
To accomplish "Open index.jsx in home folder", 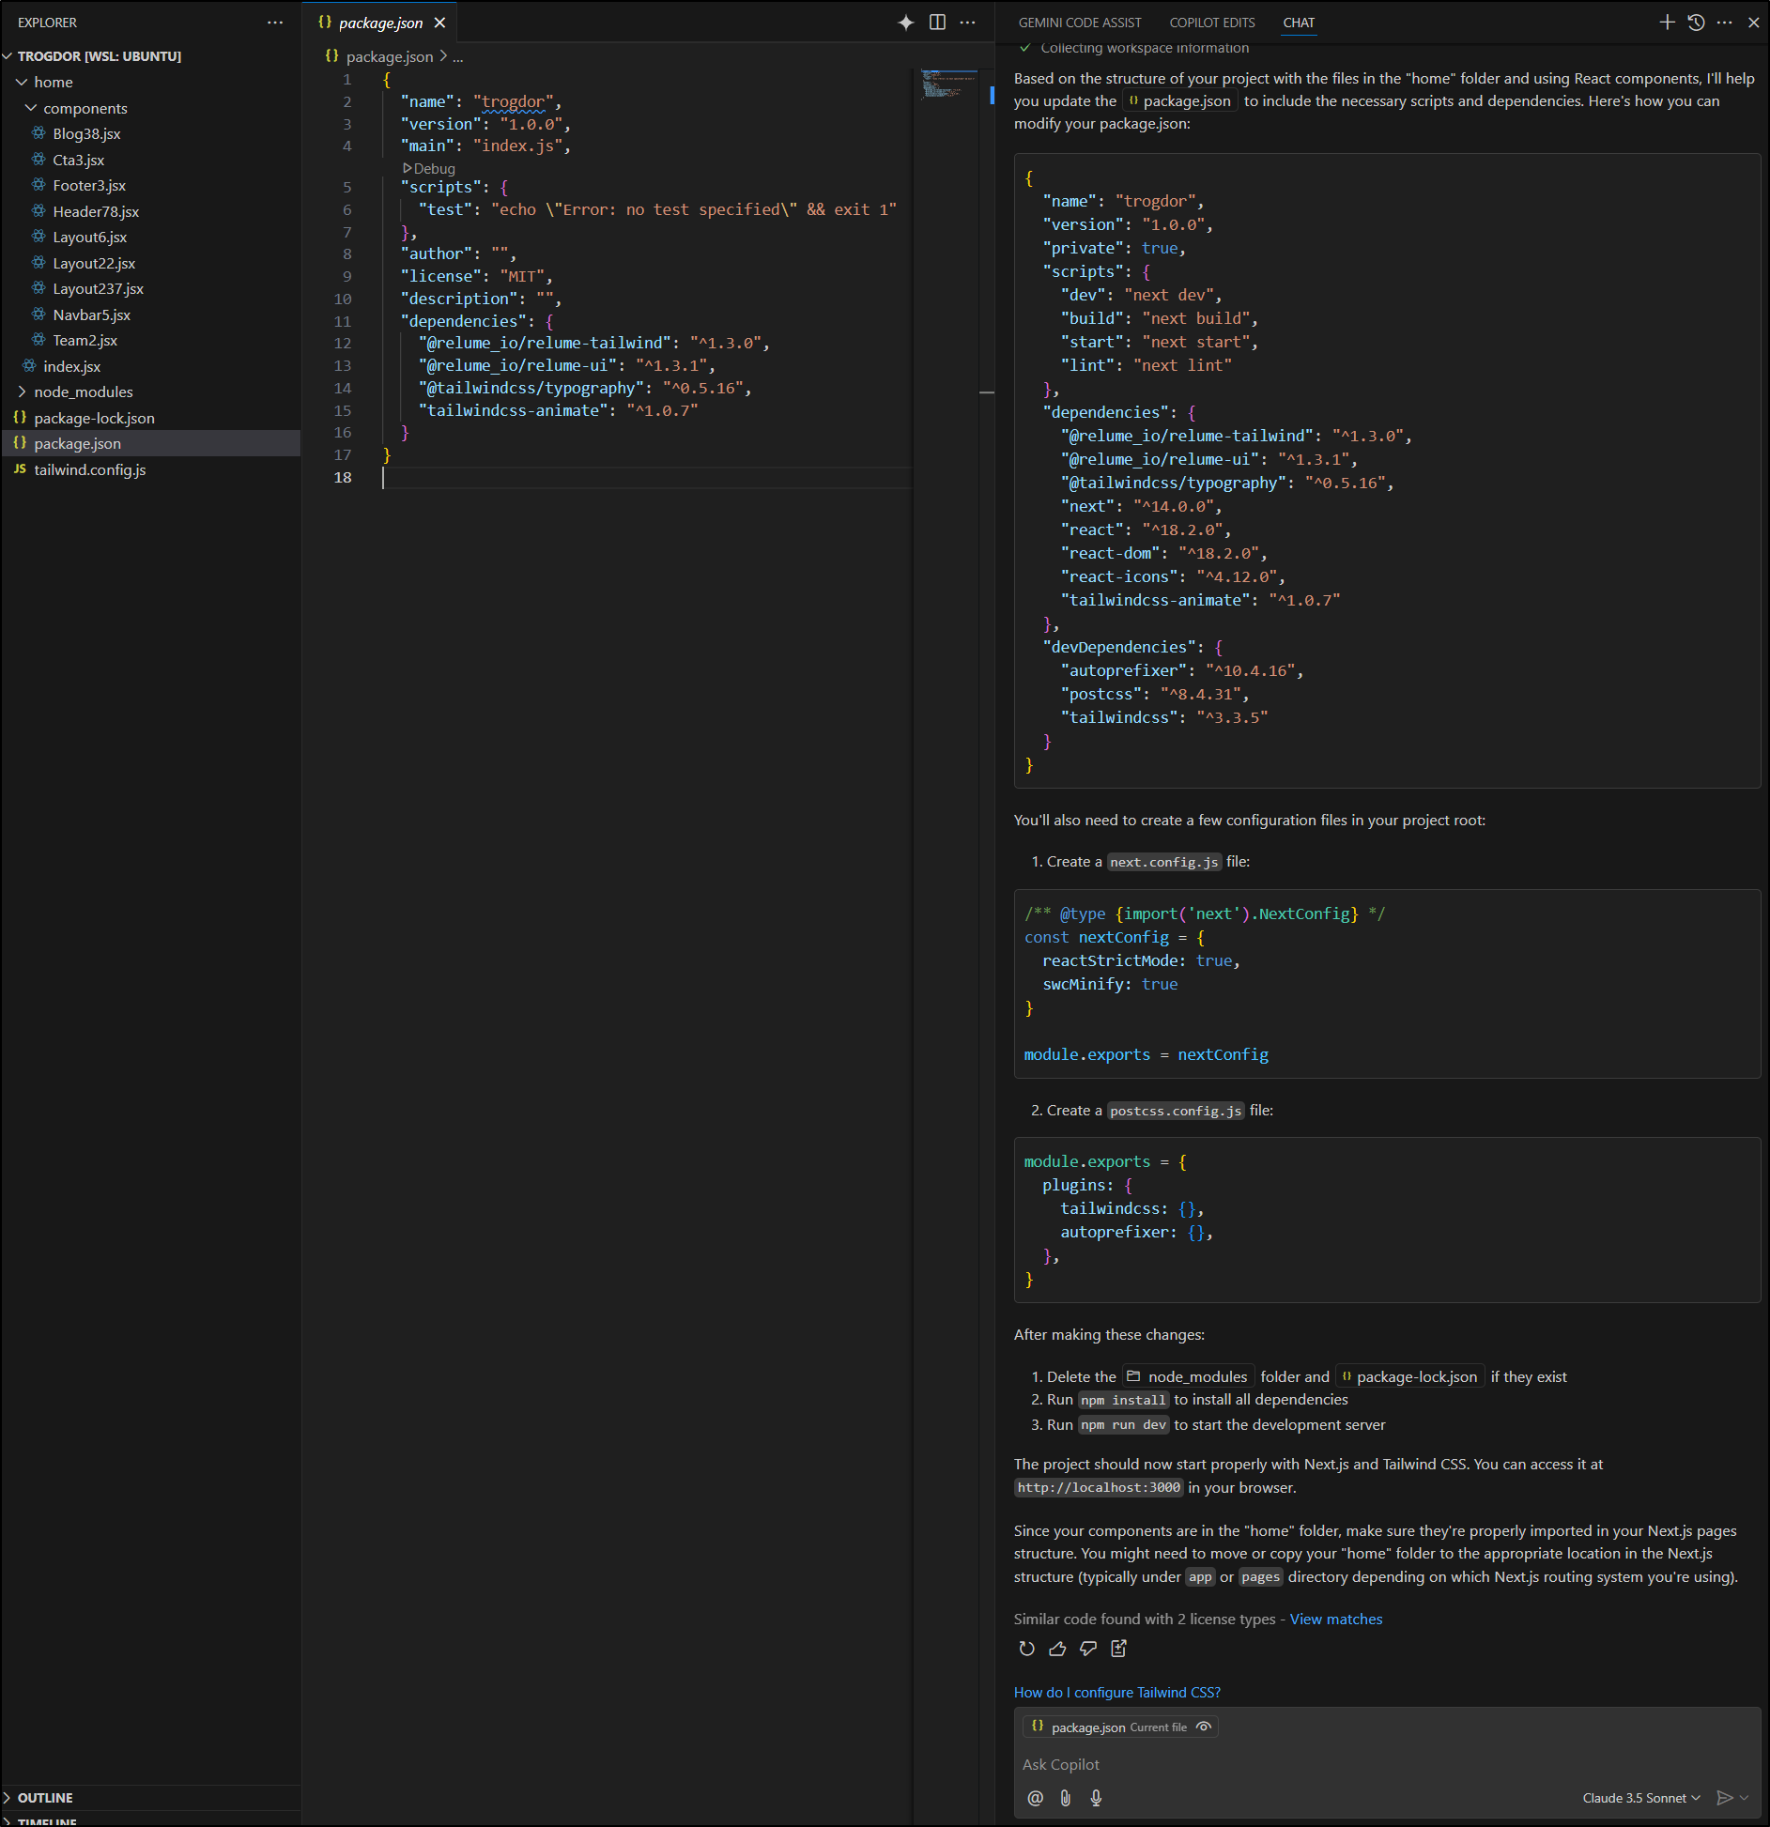I will click(71, 366).
